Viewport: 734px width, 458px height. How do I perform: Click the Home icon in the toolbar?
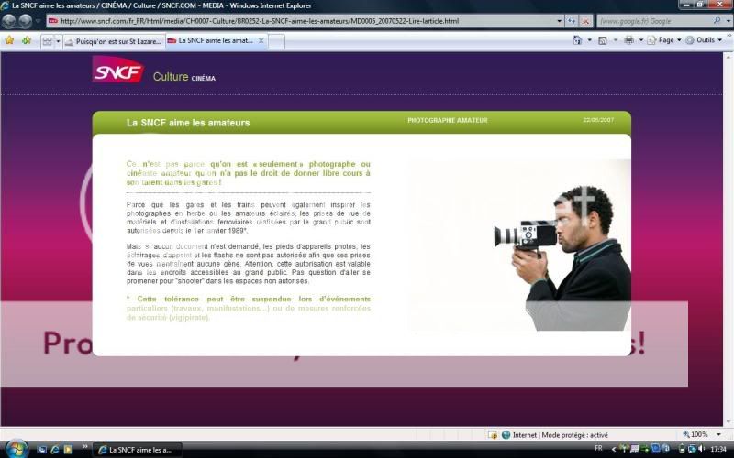pos(576,40)
